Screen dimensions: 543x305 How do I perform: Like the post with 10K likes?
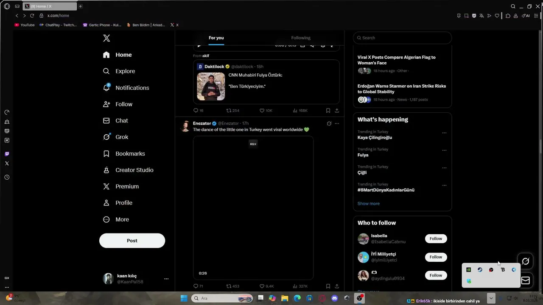(x=266, y=111)
